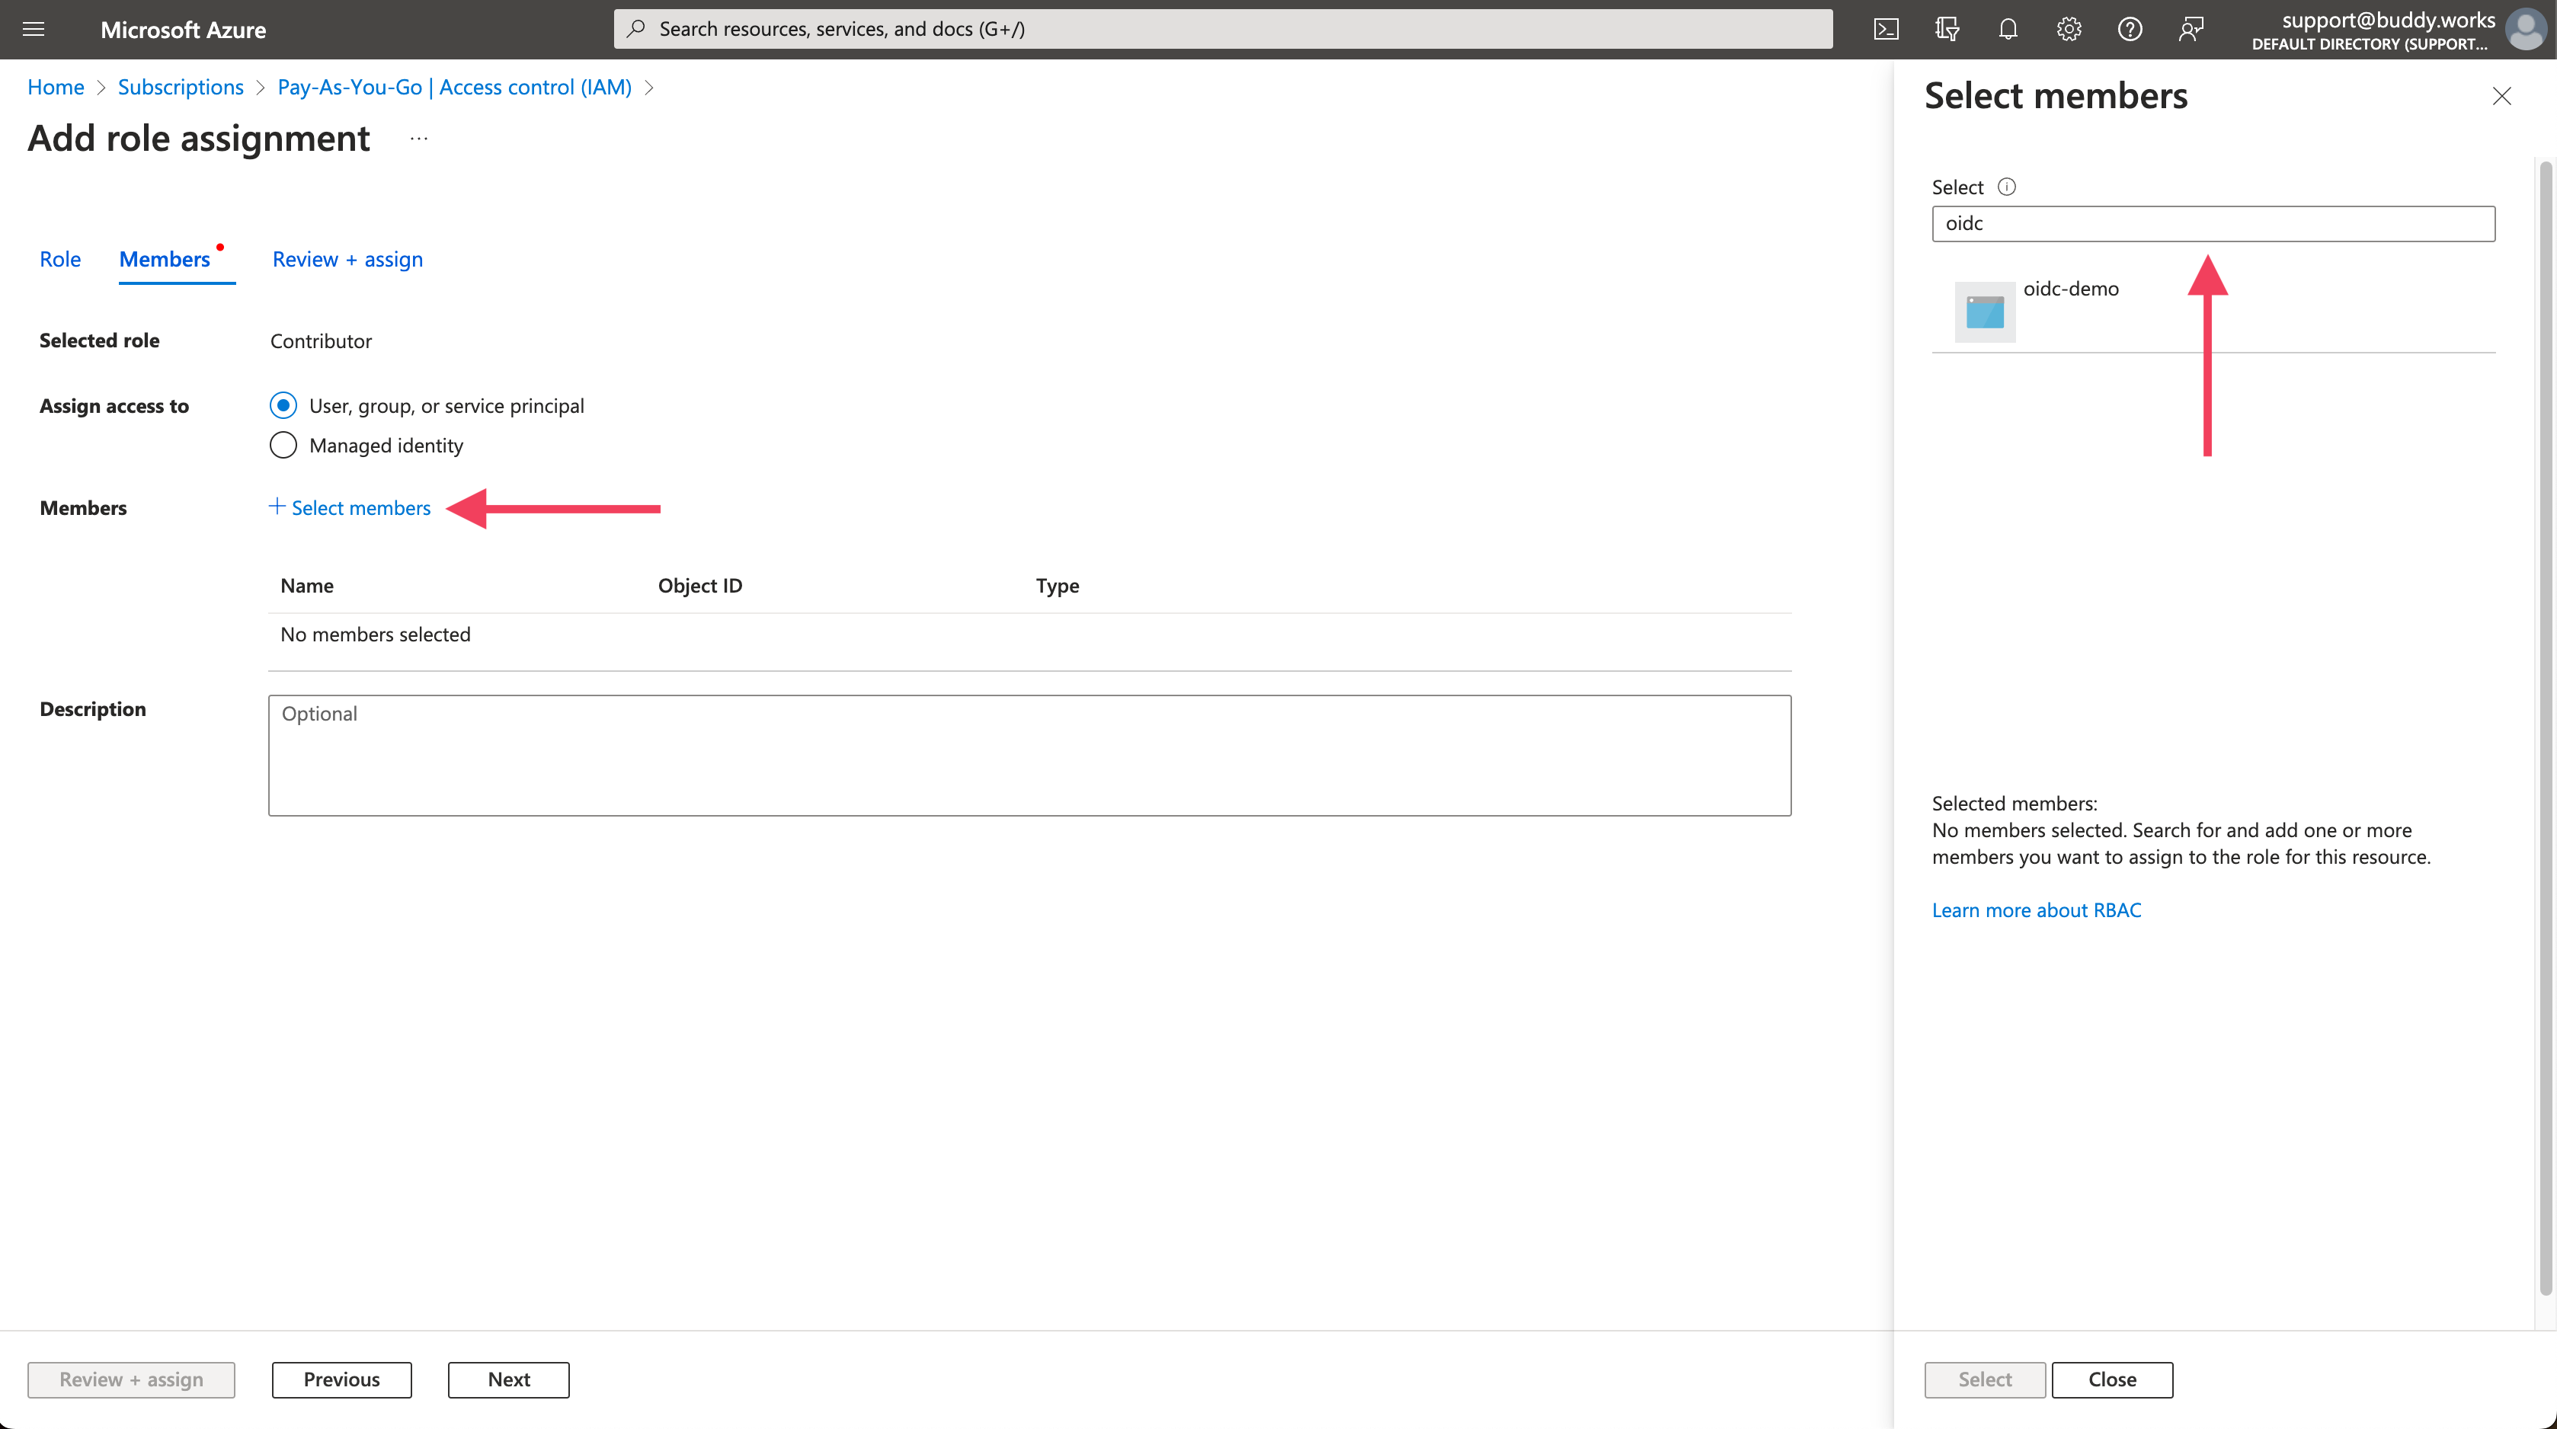This screenshot has width=2557, height=1429.
Task: Click the Close button in the side panel
Action: (2112, 1379)
